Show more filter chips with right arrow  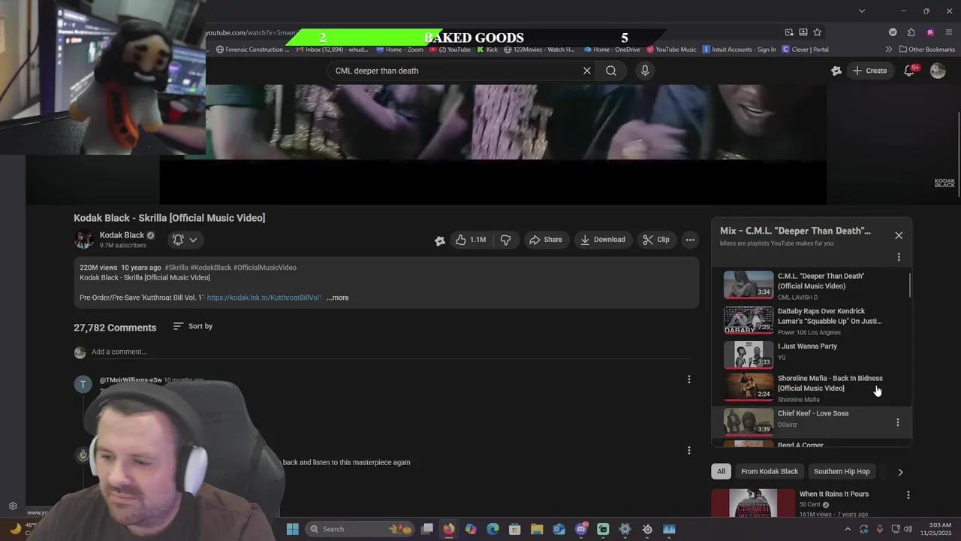click(x=900, y=472)
